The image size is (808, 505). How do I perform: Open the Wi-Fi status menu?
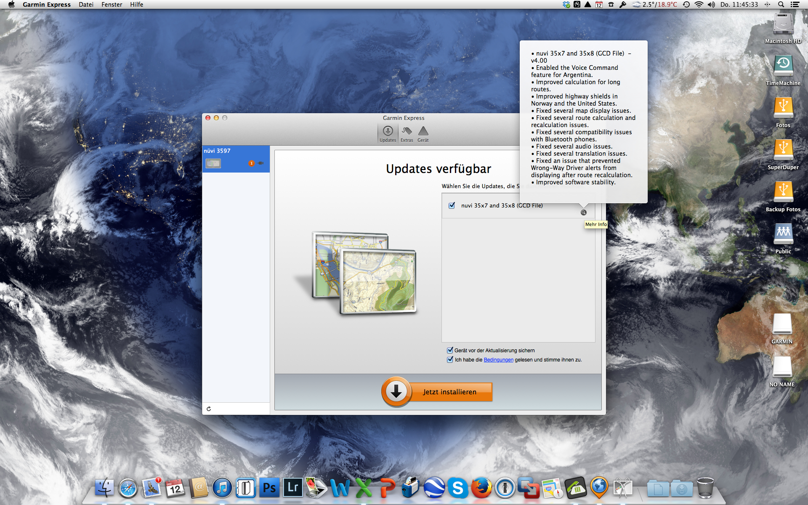point(699,5)
